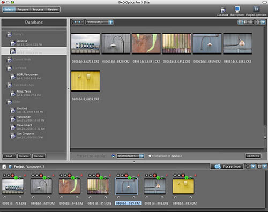The image size is (268, 212).
Task: Switch to File system browsing
Action: pos(237,9)
